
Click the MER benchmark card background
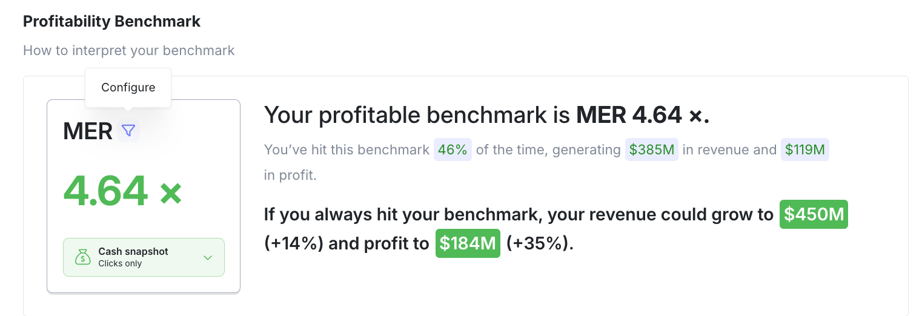(144, 196)
